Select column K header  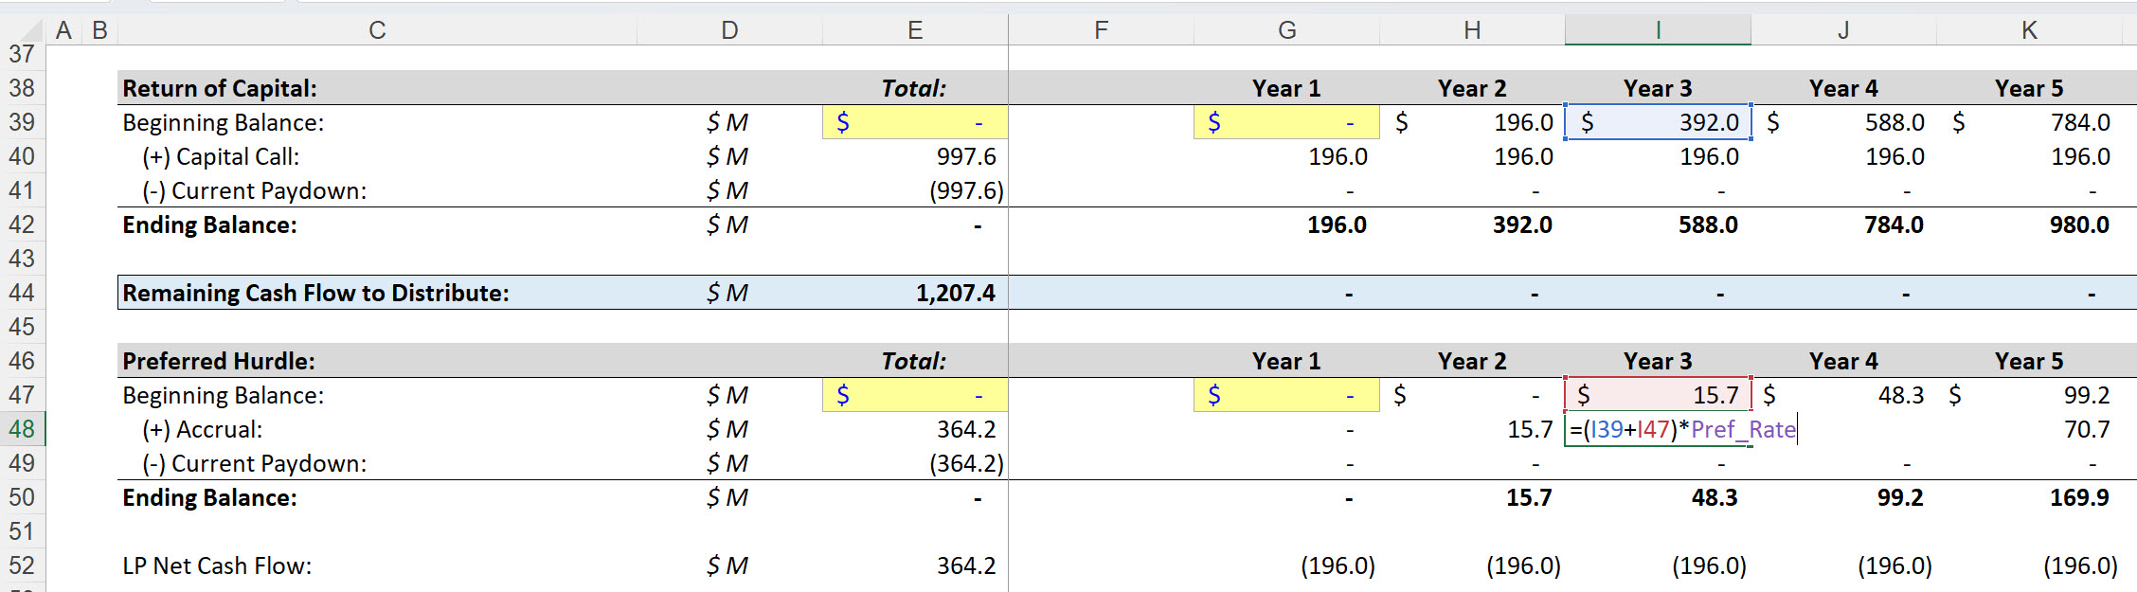pos(2029,30)
